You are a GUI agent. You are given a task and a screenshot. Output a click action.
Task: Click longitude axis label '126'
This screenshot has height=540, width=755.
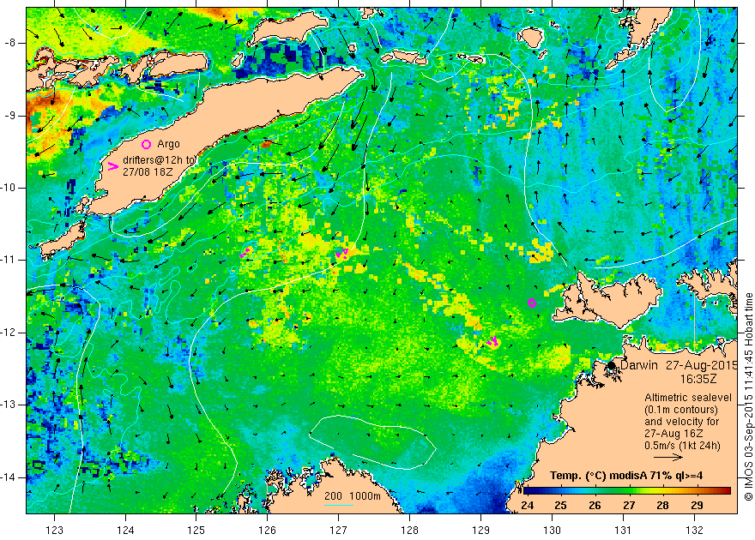coord(267,530)
